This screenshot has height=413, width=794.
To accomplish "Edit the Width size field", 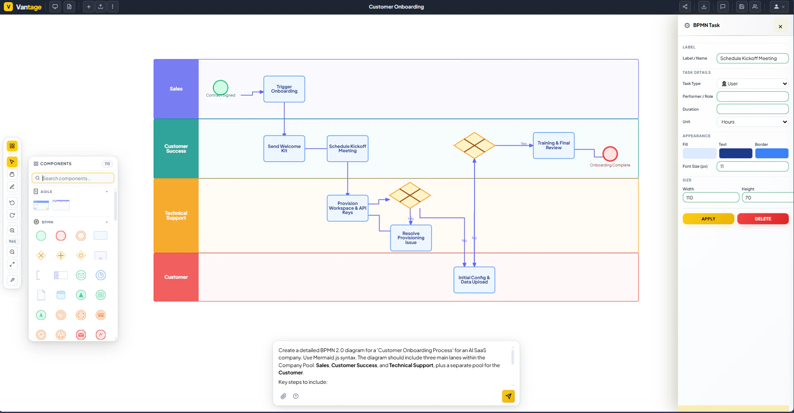I will 711,198.
